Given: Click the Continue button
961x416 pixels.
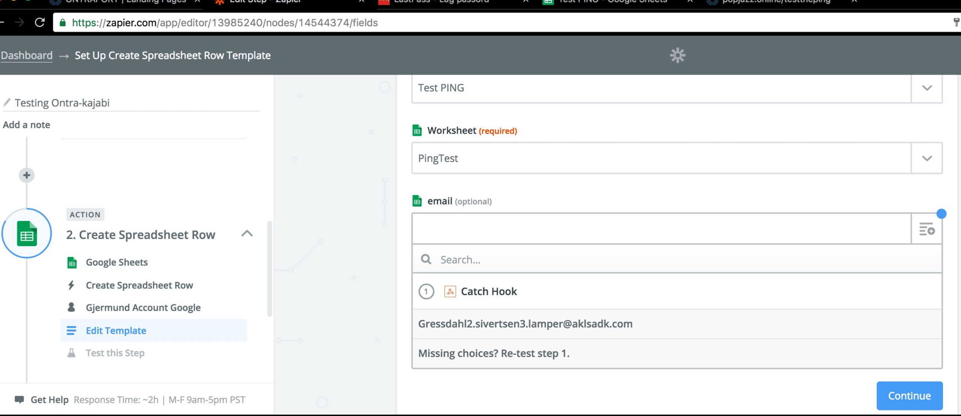Looking at the screenshot, I should pyautogui.click(x=909, y=395).
